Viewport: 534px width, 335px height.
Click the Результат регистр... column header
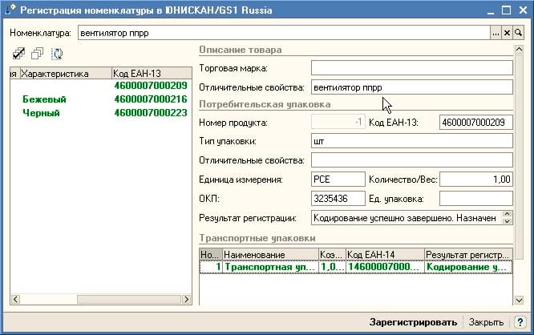click(468, 255)
